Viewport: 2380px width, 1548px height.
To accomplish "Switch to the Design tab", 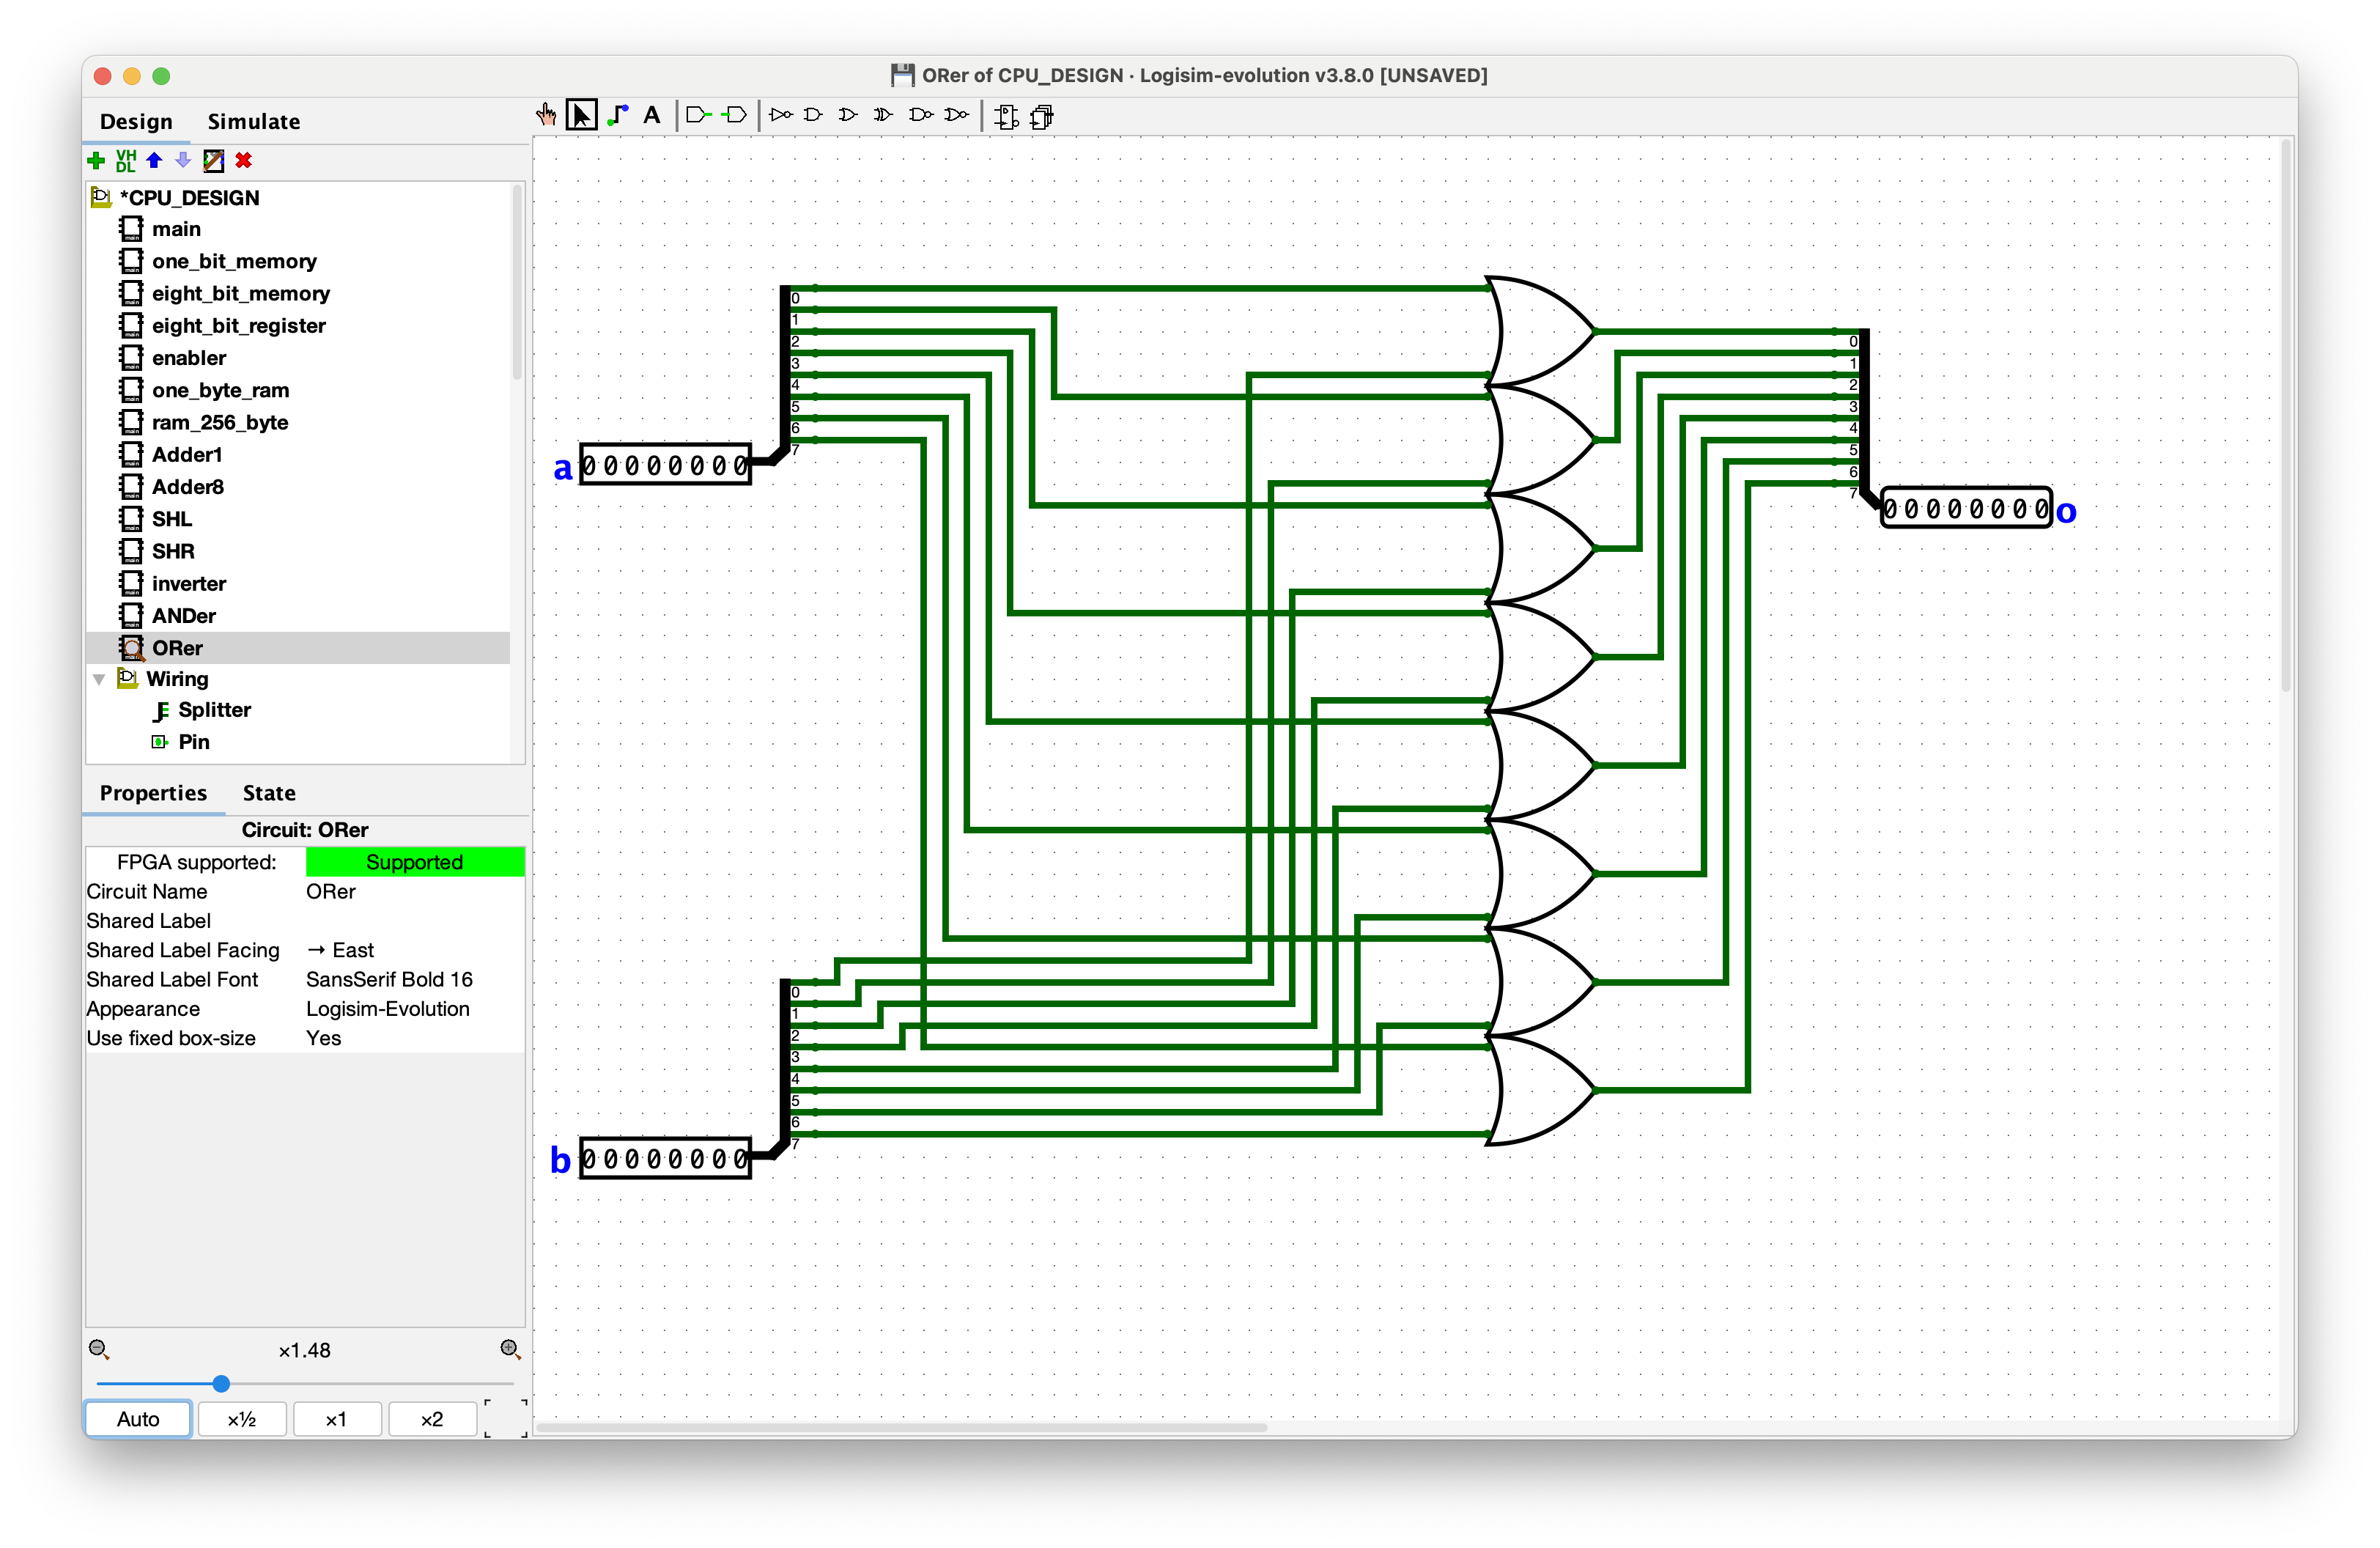I will click(136, 121).
